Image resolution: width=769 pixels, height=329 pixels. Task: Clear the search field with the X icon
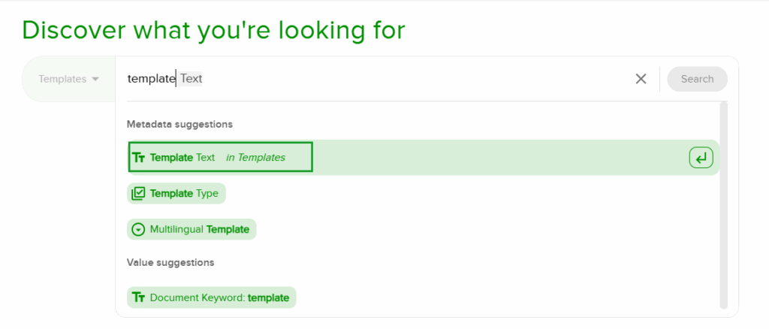click(641, 79)
